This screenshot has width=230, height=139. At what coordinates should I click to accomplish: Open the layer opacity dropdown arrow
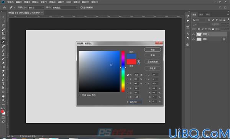[x=228, y=25]
